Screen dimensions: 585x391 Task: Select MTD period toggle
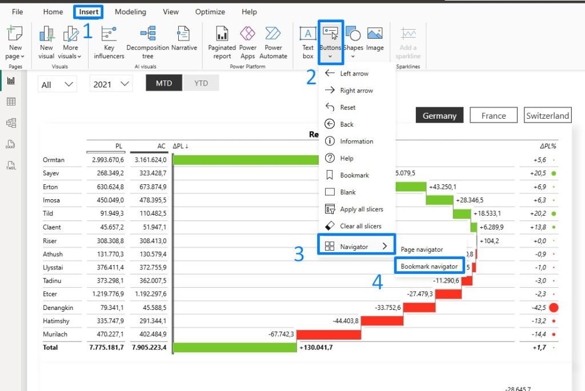click(x=164, y=83)
